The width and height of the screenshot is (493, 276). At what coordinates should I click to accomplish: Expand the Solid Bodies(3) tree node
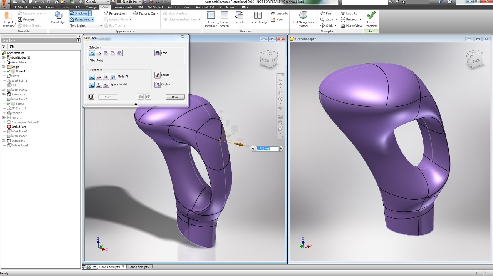(x=3, y=57)
